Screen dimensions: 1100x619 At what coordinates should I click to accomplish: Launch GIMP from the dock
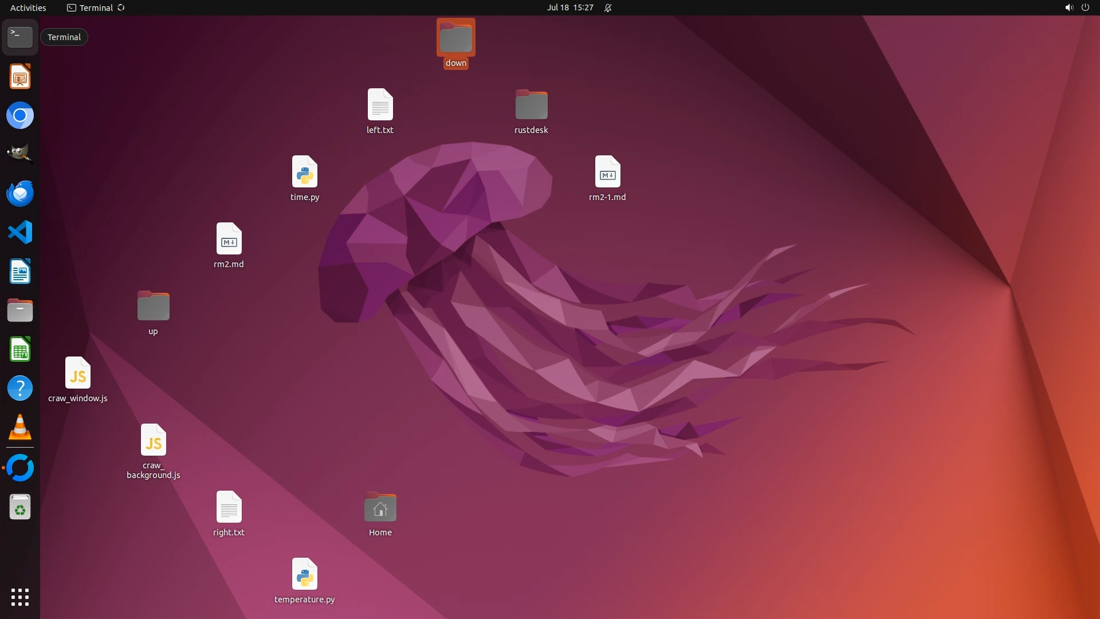(20, 154)
